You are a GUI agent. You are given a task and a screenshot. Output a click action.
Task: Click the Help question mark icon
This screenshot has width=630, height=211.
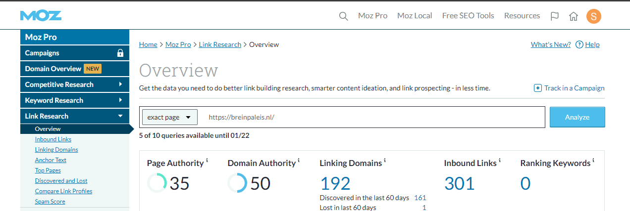pos(579,44)
